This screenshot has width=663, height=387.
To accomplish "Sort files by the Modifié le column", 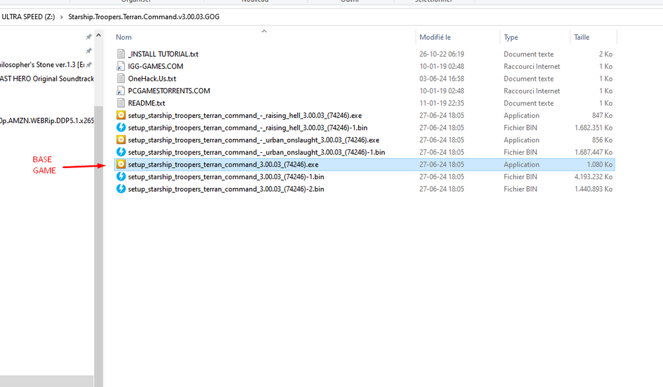I will coord(435,37).
